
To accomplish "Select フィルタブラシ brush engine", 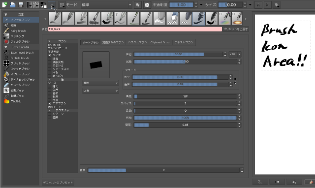I will pyautogui.click(x=21, y=41).
